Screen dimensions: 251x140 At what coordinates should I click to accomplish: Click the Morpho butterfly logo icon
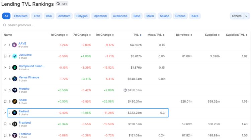(14, 90)
